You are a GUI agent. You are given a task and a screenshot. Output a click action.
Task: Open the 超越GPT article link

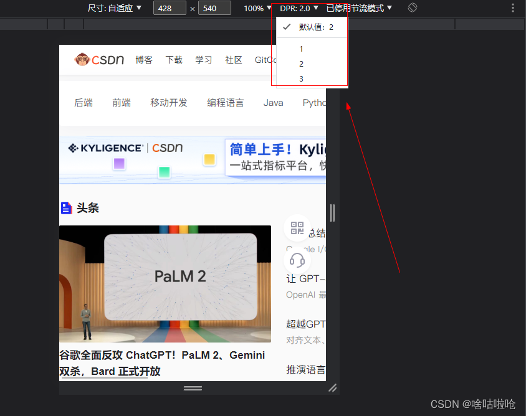coord(305,324)
